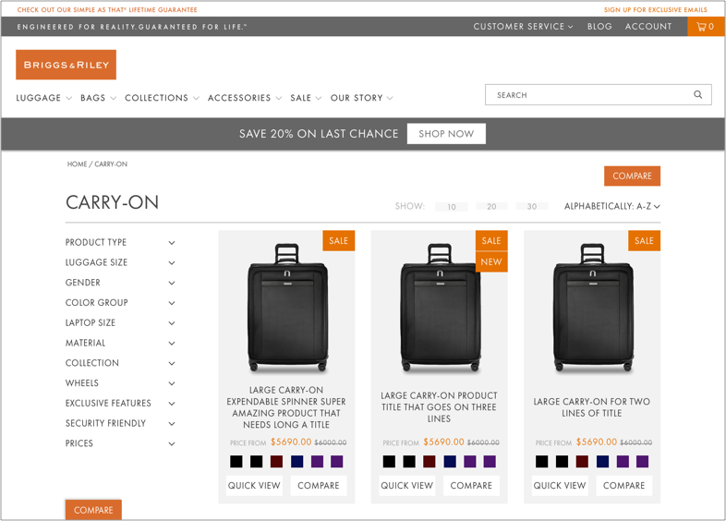Open the Accessories menu
Screen dimensions: 726x521
point(245,98)
